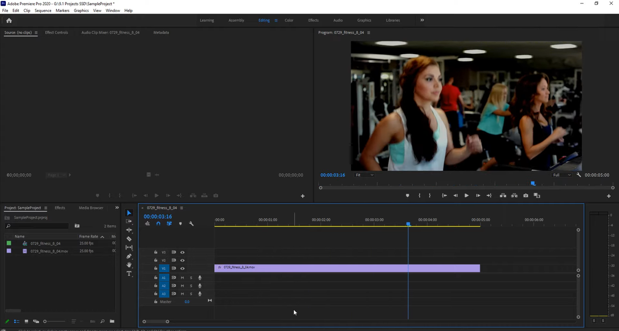Activate the Hand tool
The height and width of the screenshot is (331, 619).
(129, 265)
